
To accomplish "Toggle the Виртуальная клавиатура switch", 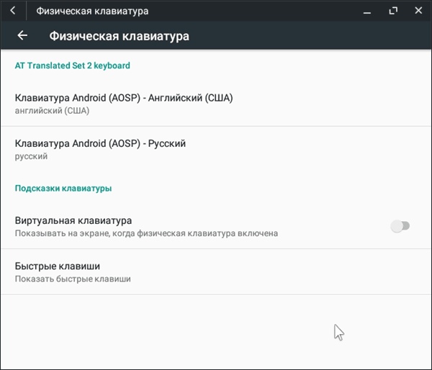I will coord(400,226).
